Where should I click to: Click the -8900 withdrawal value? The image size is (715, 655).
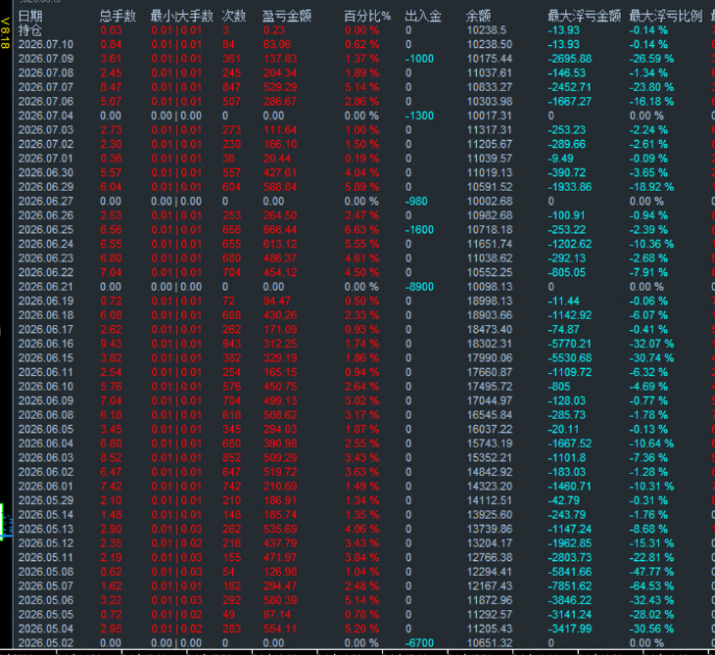click(x=419, y=287)
